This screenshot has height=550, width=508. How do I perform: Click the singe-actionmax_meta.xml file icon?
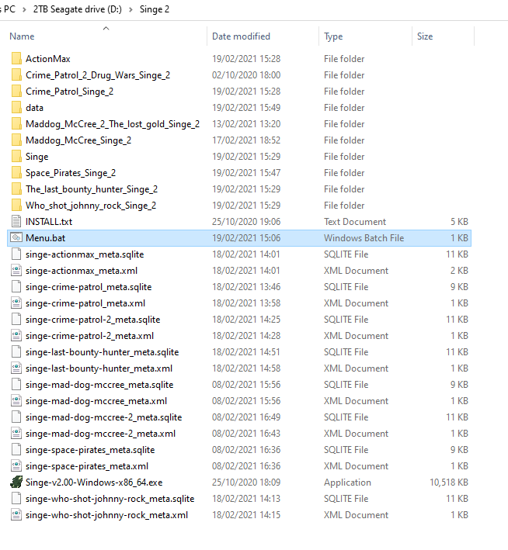click(16, 271)
